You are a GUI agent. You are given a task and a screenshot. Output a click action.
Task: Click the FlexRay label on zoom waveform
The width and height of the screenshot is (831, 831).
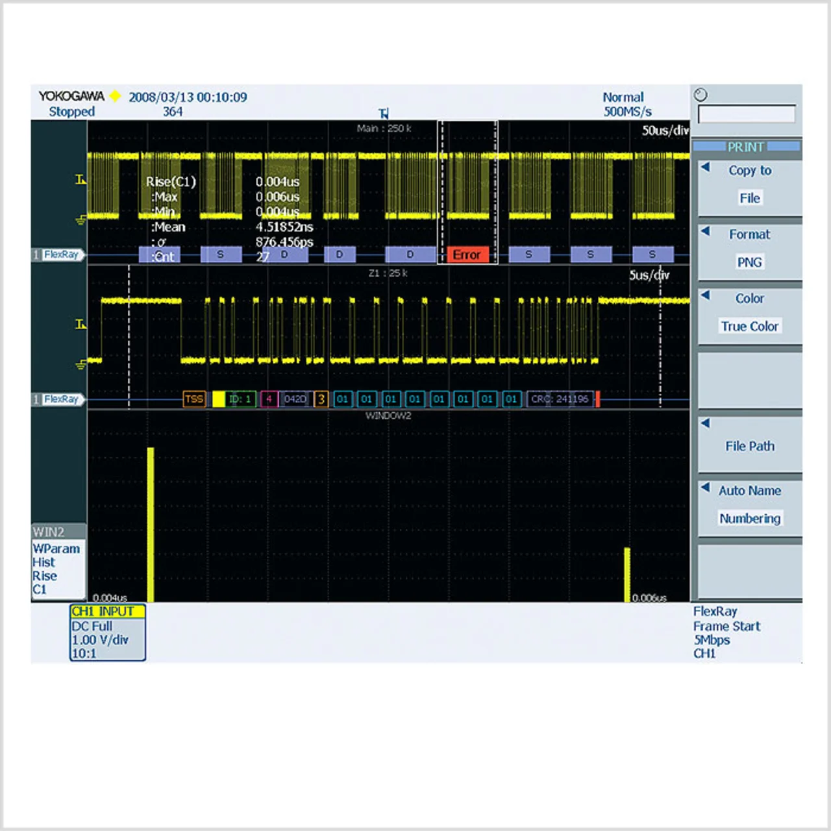point(60,399)
